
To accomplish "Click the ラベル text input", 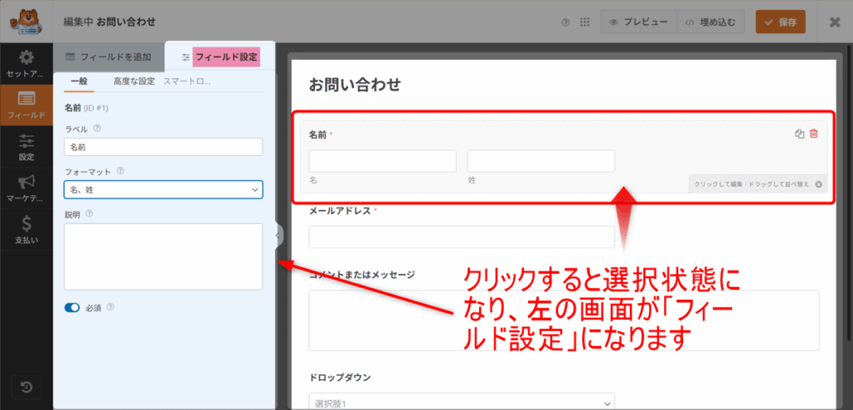I will click(163, 147).
